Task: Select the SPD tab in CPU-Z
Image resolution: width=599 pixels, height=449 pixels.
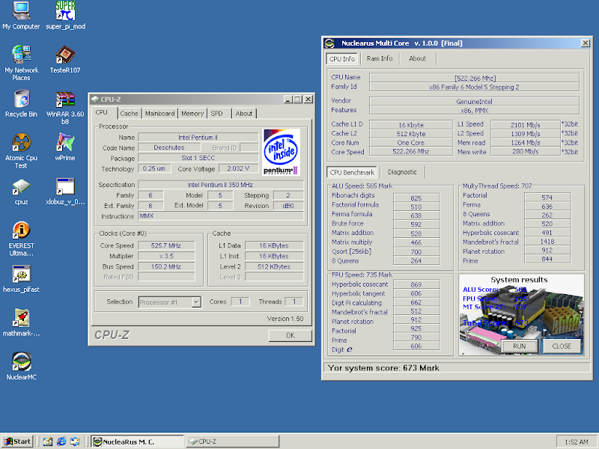Action: [x=216, y=114]
